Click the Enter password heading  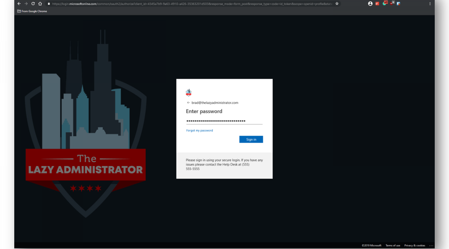coord(204,112)
